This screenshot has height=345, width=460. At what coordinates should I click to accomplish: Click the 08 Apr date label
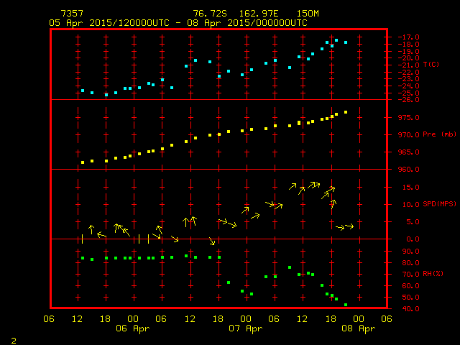tap(359, 328)
